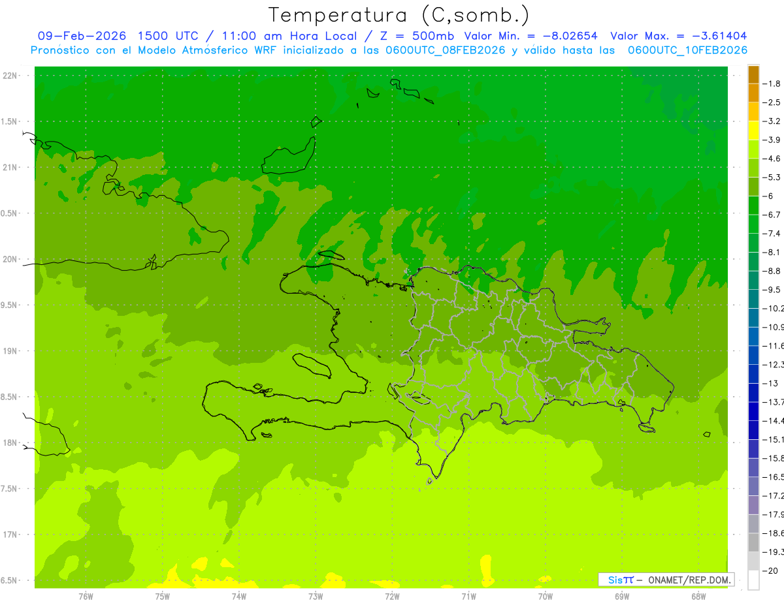Click the '71W' longitude label
784x605 pixels.
click(x=468, y=595)
